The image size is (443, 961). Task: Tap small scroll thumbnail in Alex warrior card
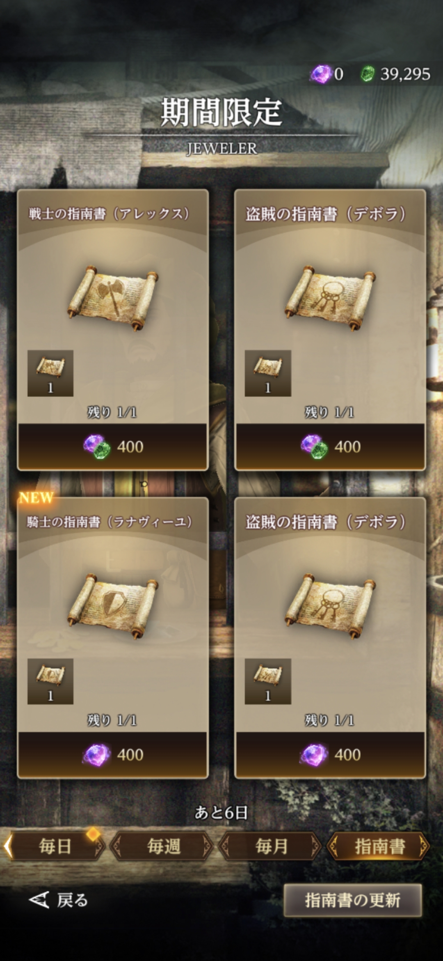(50, 373)
